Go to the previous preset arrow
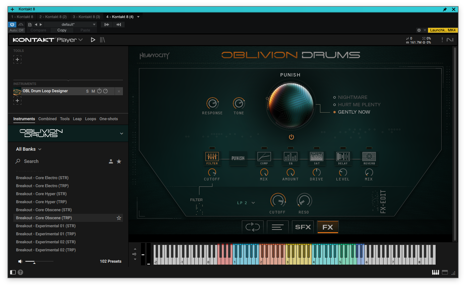The image size is (466, 287). coord(36,24)
